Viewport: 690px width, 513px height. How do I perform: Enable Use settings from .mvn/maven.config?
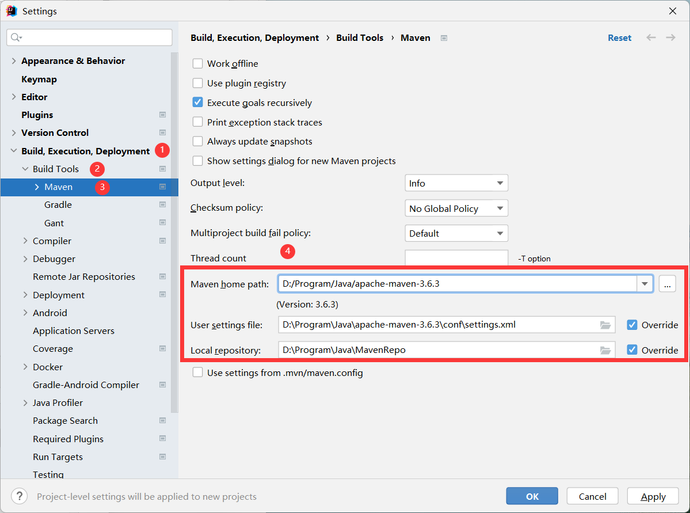197,373
